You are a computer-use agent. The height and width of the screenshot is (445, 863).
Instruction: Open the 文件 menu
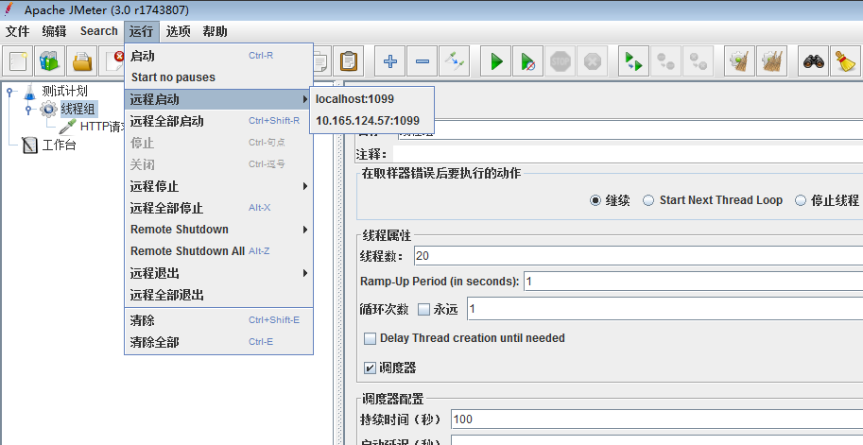(18, 31)
